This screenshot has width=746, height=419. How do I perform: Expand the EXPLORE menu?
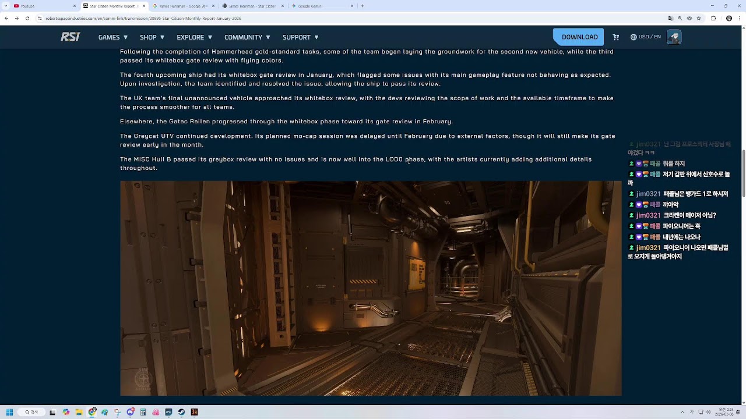195,37
